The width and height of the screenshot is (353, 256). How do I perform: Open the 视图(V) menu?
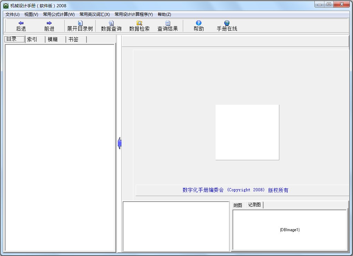(x=31, y=14)
